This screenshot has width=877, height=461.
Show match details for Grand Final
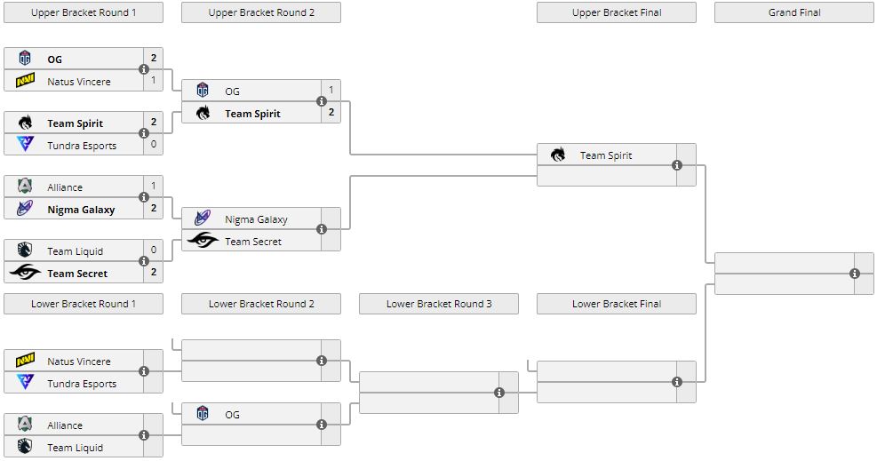[855, 274]
